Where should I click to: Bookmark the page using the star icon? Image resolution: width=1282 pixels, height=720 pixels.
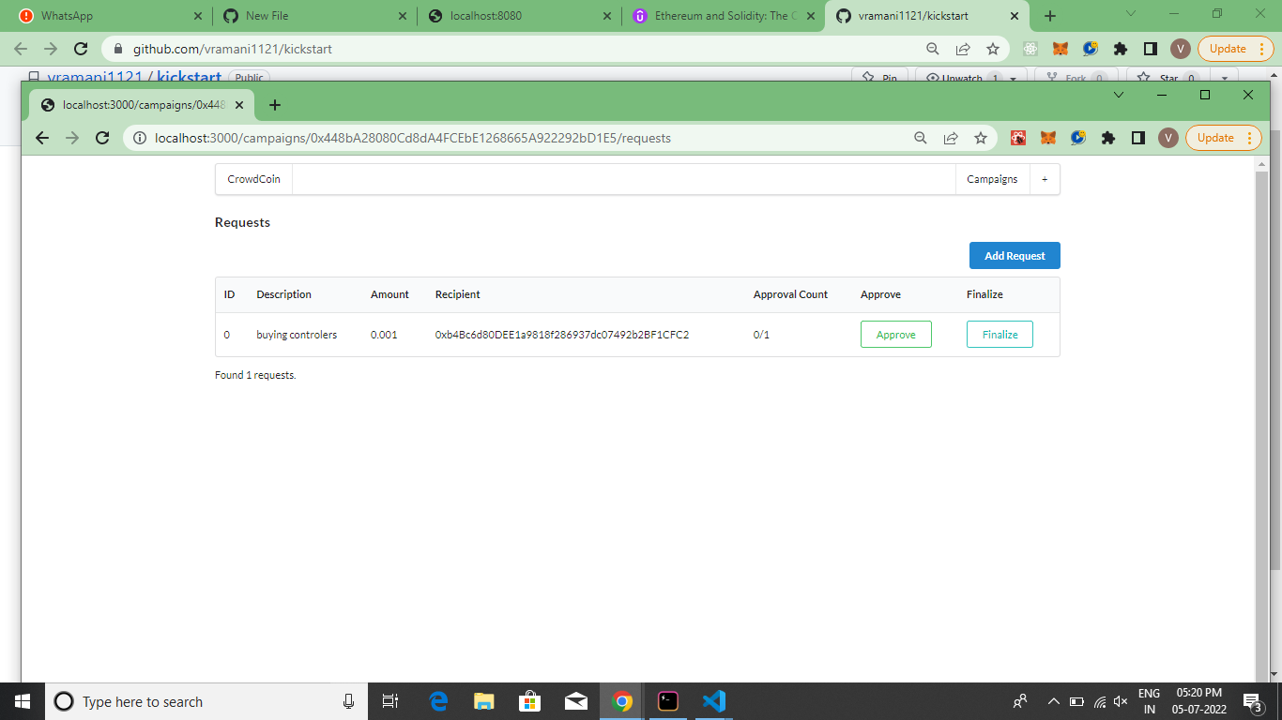981,138
